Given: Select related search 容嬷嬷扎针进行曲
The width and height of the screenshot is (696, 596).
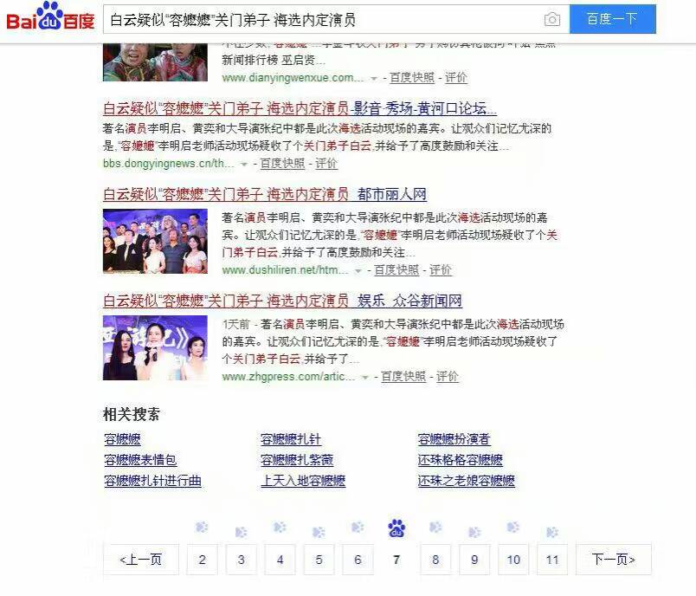Looking at the screenshot, I should point(152,481).
